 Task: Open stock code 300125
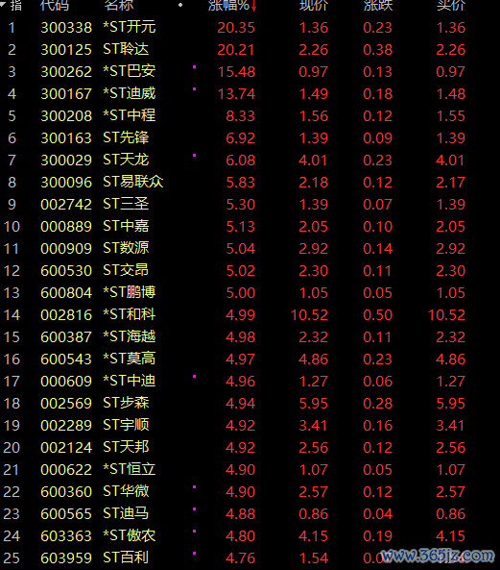point(66,50)
